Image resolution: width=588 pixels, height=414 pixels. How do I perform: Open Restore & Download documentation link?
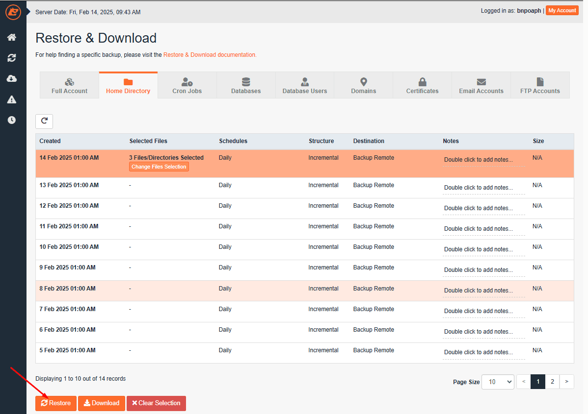coord(210,55)
